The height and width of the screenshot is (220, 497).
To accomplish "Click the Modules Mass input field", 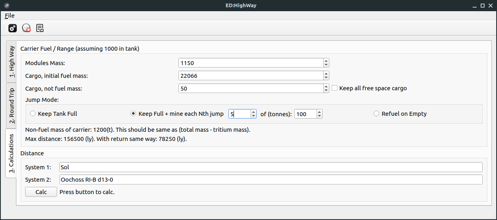I will pos(251,63).
